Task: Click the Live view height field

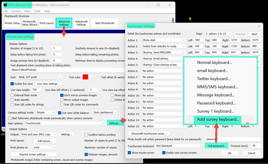Action: pos(36,90)
